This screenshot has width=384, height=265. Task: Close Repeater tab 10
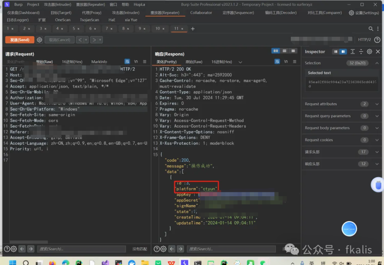(x=163, y=29)
